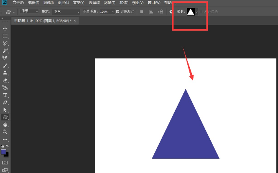Toggle Quick Mask mode

[5, 162]
